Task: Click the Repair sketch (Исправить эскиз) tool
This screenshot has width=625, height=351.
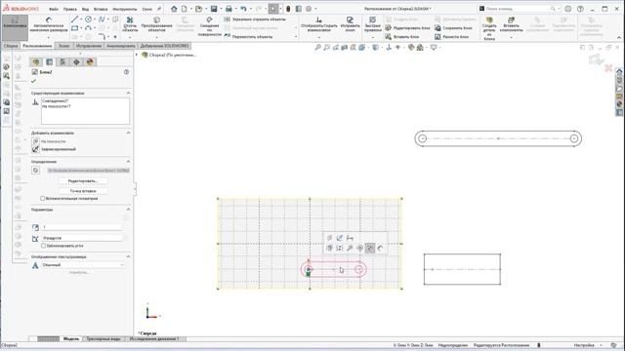Action: tap(350, 24)
